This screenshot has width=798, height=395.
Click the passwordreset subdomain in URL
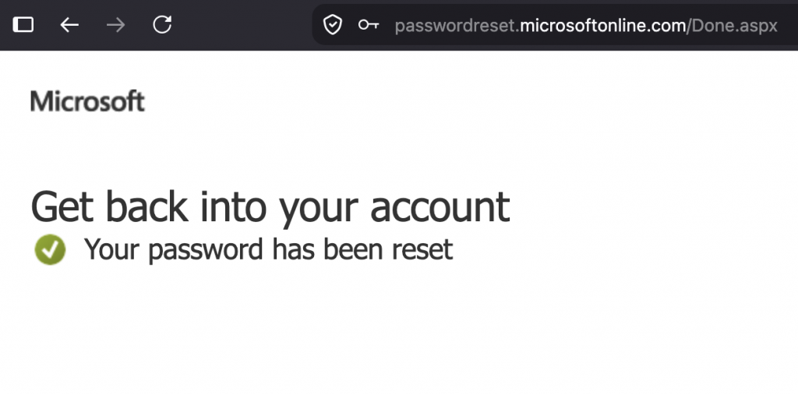click(x=455, y=26)
